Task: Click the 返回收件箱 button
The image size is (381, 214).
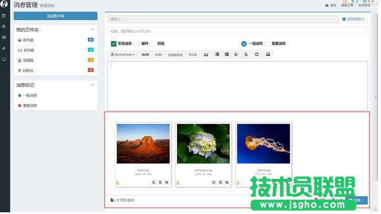Action: coord(55,16)
